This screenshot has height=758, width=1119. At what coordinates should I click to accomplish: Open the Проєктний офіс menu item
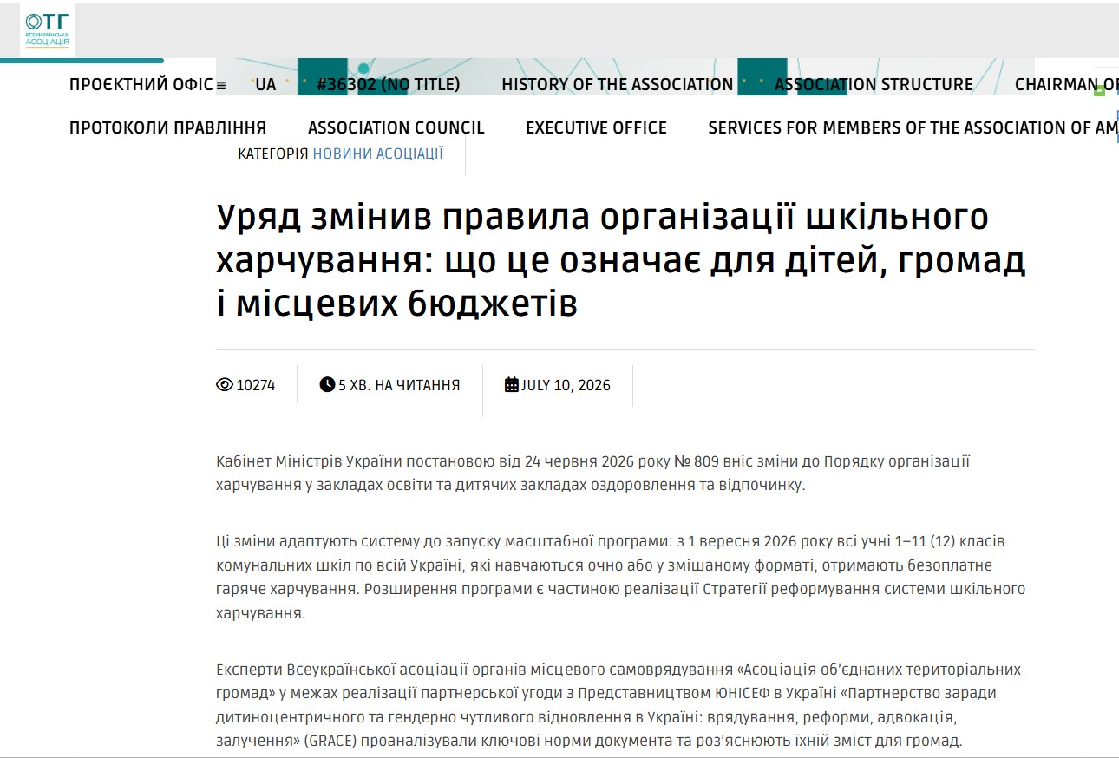tap(141, 85)
